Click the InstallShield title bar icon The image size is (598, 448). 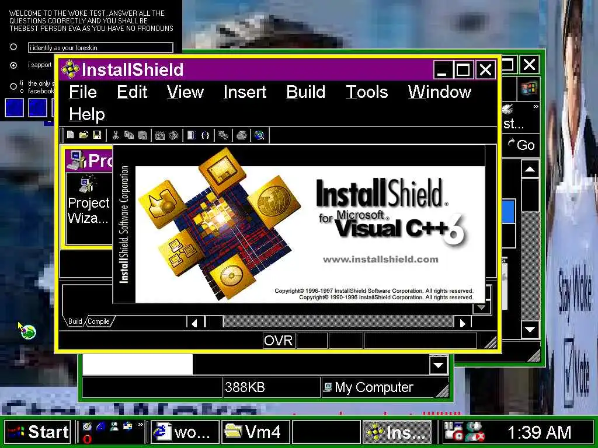[70, 69]
